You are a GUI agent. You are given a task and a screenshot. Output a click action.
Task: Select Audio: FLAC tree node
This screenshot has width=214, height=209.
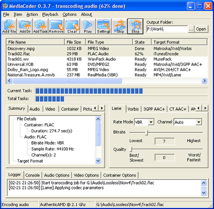35,137
